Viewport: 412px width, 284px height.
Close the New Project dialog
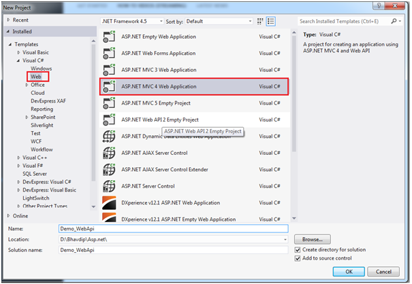395,5
